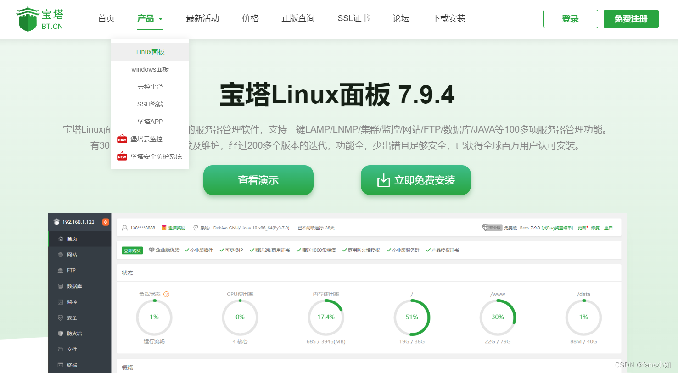Click the 负载状态 1% gauge
The image size is (678, 373).
click(x=154, y=317)
